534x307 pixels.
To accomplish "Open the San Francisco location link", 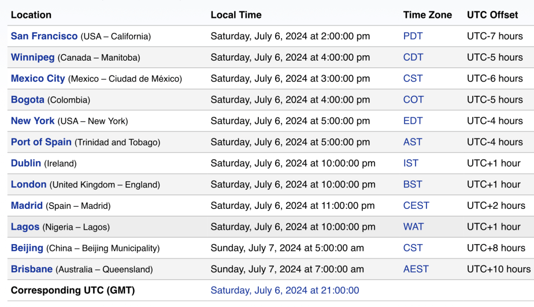I will click(44, 36).
